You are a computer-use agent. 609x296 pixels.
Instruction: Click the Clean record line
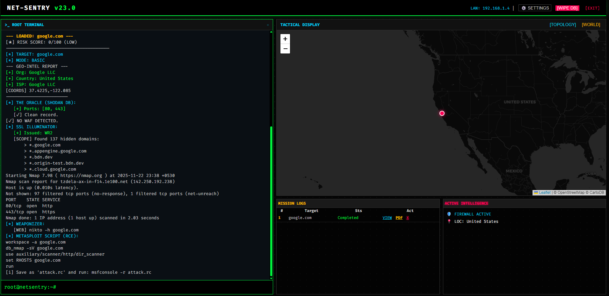coord(36,115)
